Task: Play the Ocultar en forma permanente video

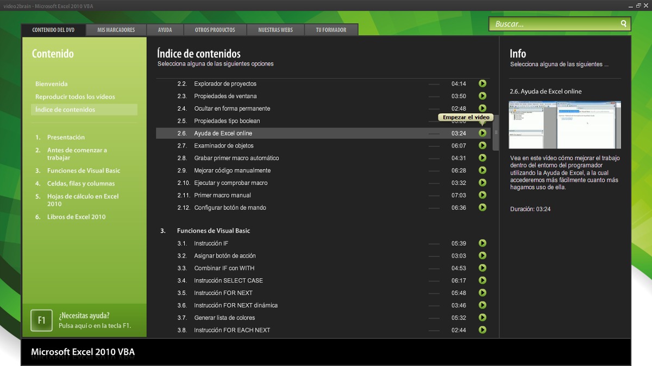Action: (x=482, y=108)
